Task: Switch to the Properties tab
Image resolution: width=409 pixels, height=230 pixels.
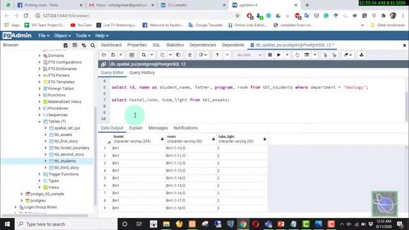Action: 137,45
